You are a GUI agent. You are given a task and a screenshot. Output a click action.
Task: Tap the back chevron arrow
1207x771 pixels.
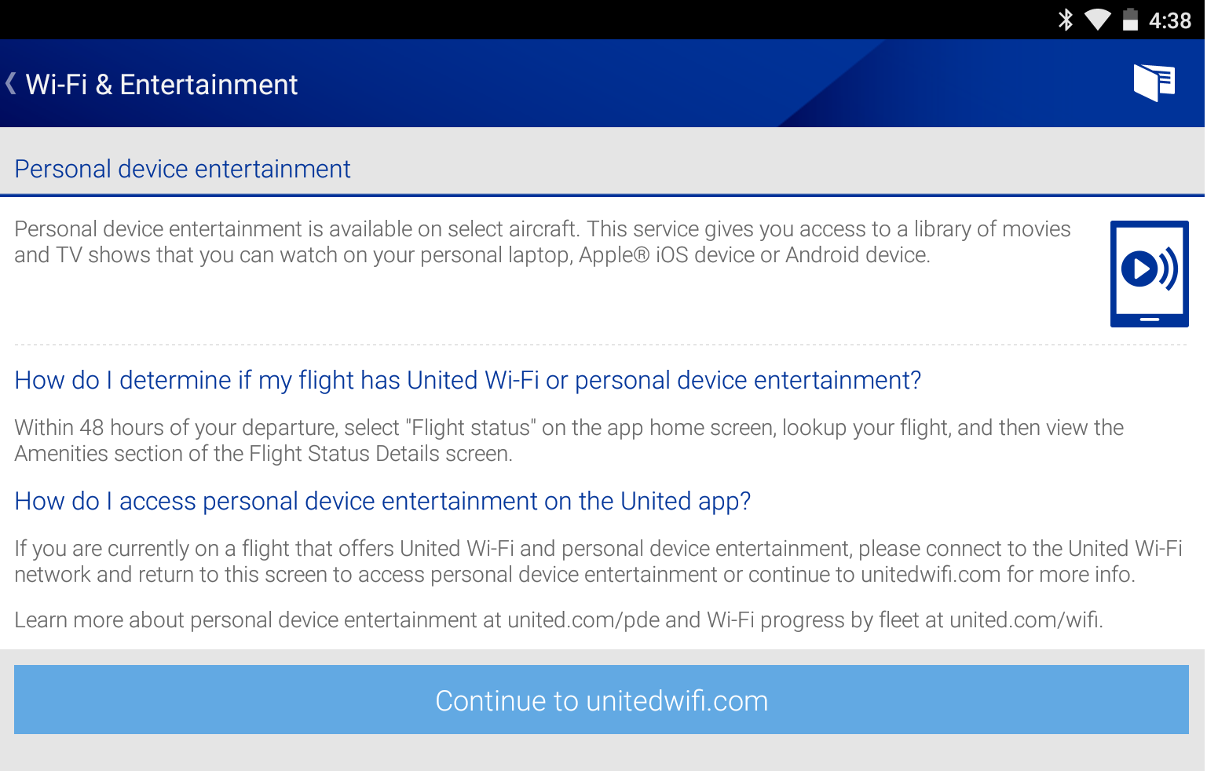(x=9, y=82)
